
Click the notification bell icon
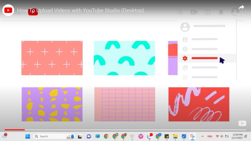221,12
